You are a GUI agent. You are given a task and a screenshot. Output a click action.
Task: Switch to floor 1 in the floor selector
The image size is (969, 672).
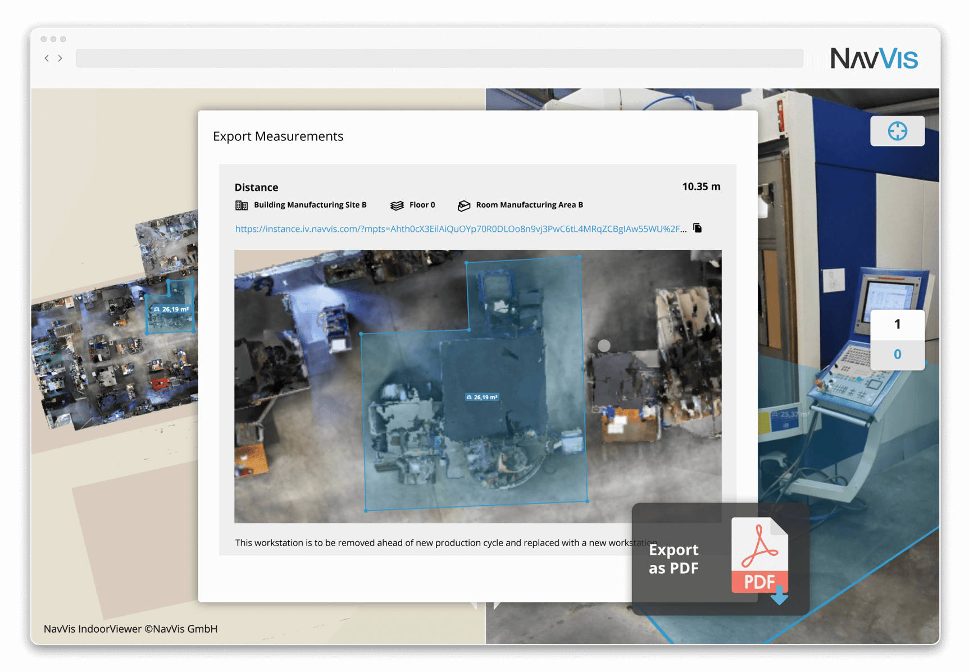click(x=897, y=324)
